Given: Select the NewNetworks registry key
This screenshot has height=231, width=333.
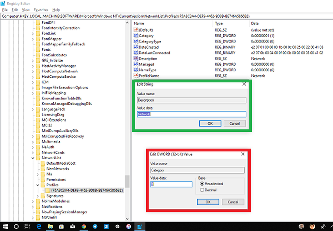Looking at the screenshot, I should [x=58, y=169].
